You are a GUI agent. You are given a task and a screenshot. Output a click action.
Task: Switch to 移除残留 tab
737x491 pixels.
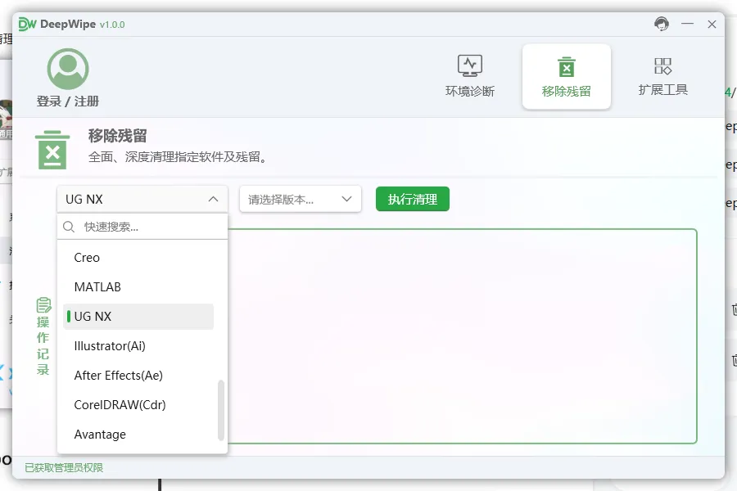(567, 77)
